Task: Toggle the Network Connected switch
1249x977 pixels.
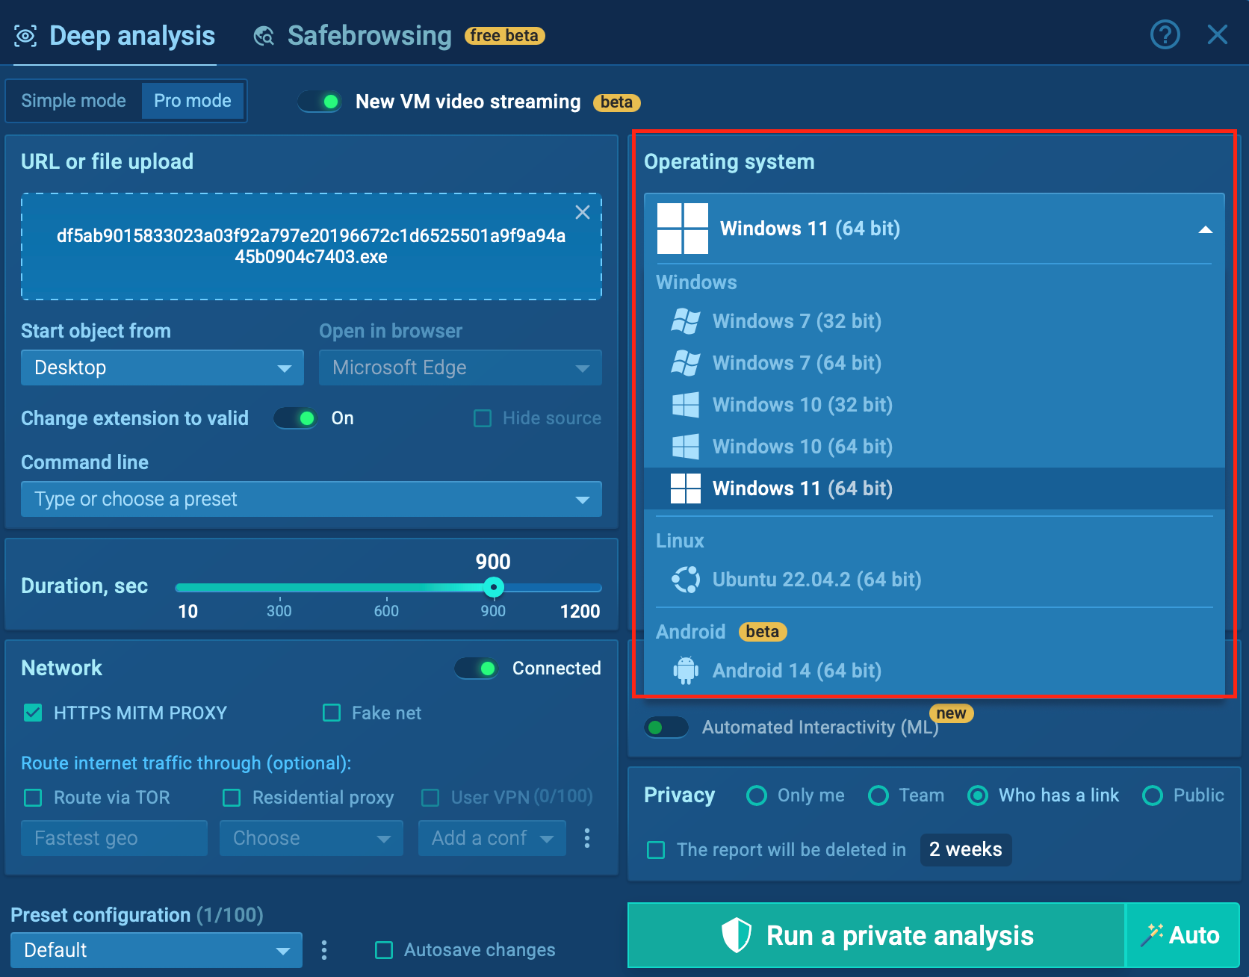Action: tap(476, 669)
